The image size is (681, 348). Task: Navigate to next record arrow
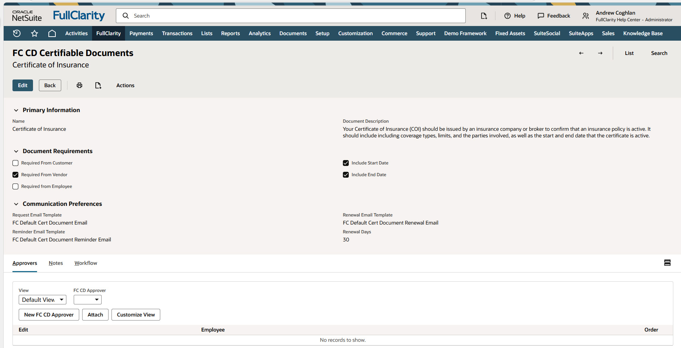coord(600,53)
